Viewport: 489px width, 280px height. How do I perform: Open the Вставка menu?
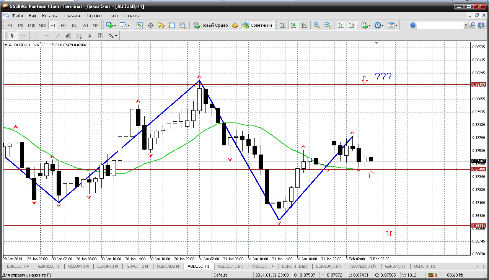[x=50, y=16]
